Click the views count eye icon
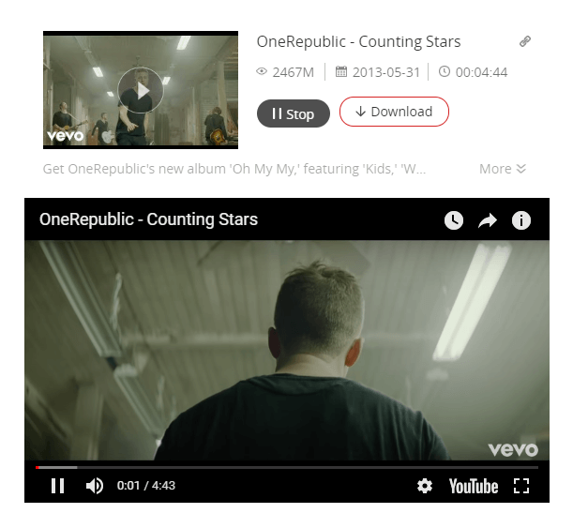The width and height of the screenshot is (573, 513). tap(262, 71)
